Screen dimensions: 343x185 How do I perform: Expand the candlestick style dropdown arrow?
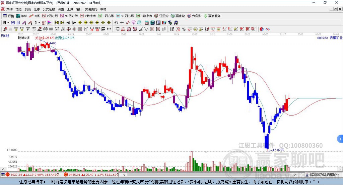pyautogui.click(x=39, y=23)
